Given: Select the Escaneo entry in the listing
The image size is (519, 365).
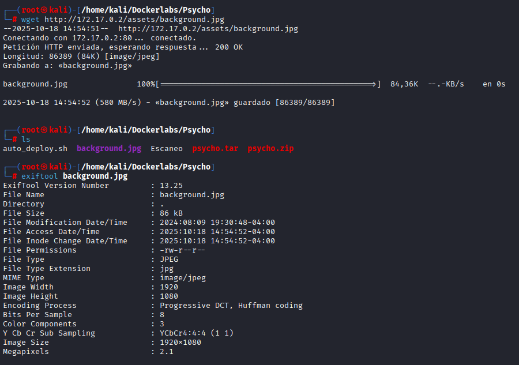Looking at the screenshot, I should point(167,148).
